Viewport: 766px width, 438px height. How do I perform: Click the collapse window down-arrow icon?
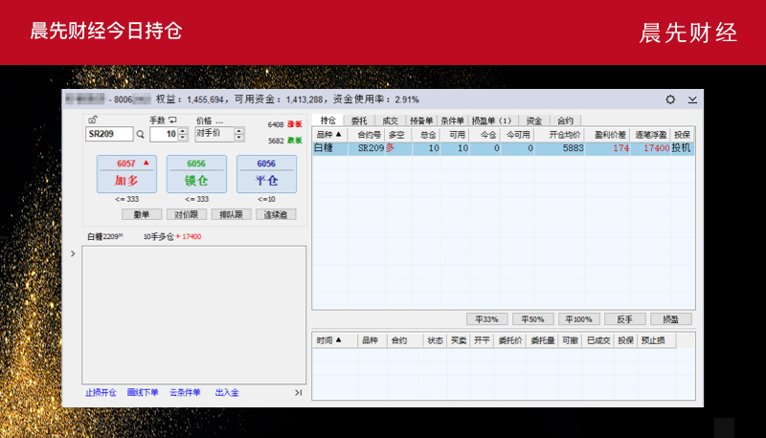(x=692, y=99)
